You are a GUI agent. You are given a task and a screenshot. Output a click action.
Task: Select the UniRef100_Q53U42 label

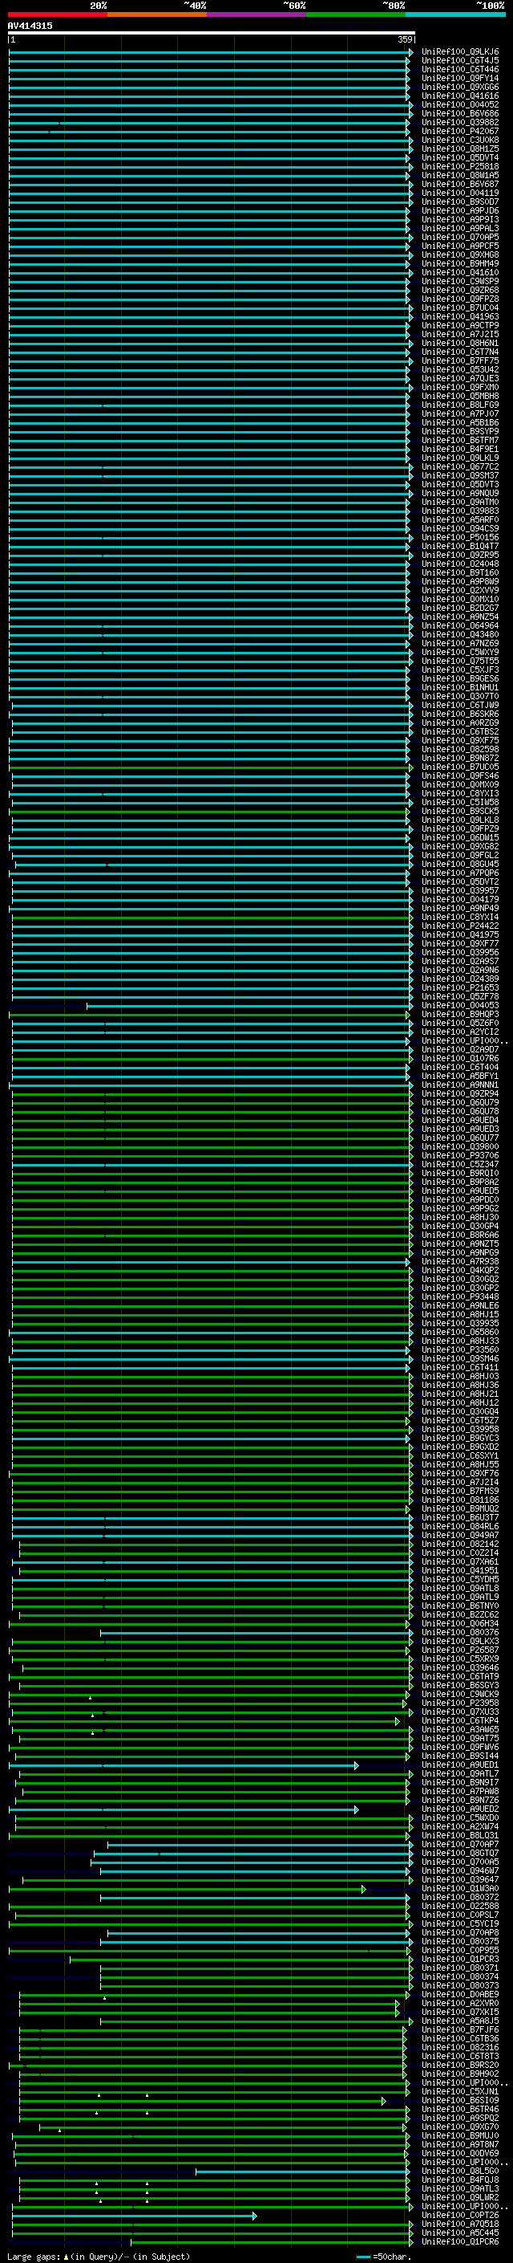460,370
